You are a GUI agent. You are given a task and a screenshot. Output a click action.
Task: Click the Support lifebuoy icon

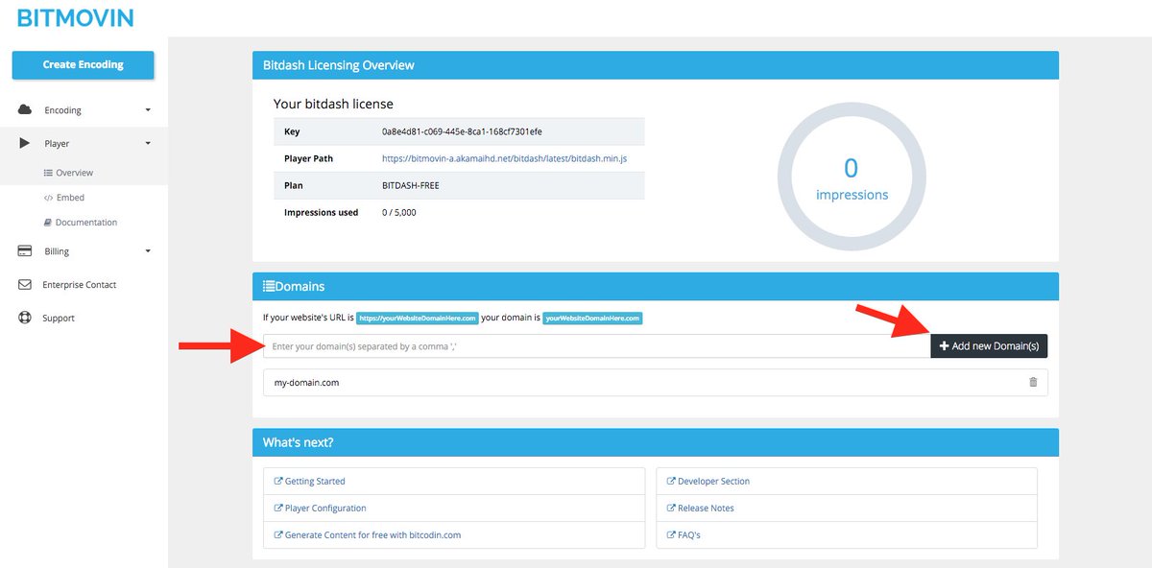[x=25, y=318]
